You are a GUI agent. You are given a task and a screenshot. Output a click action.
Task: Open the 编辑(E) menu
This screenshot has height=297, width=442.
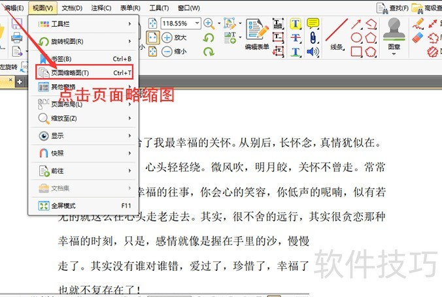coord(14,8)
